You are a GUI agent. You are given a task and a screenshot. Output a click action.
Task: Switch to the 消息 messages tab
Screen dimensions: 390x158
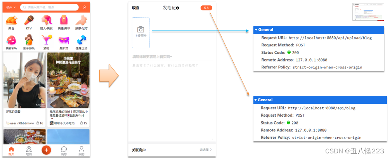click(x=64, y=151)
